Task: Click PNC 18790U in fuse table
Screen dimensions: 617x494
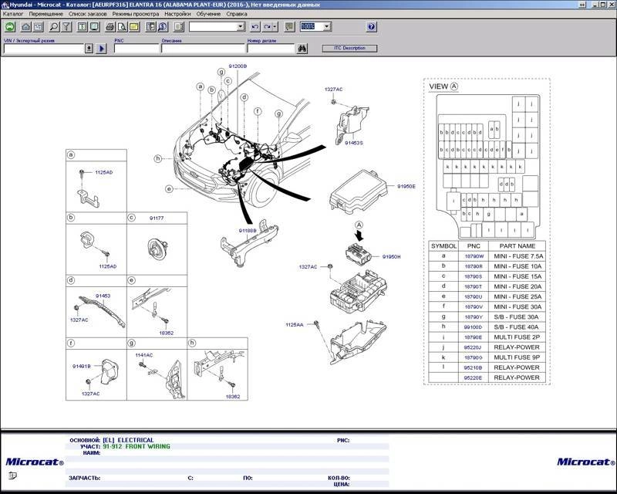Action: pyautogui.click(x=474, y=297)
